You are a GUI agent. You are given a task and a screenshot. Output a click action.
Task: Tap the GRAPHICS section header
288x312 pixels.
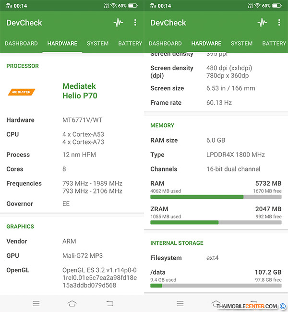[x=20, y=227]
